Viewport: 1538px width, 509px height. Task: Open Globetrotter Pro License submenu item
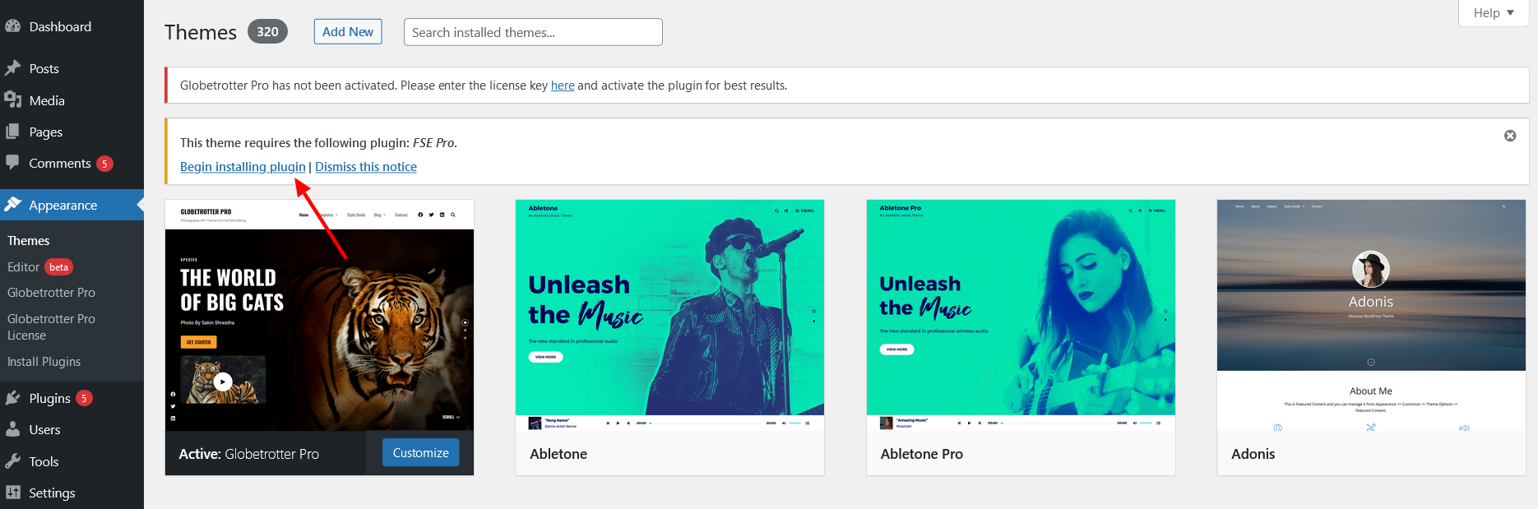(x=51, y=327)
